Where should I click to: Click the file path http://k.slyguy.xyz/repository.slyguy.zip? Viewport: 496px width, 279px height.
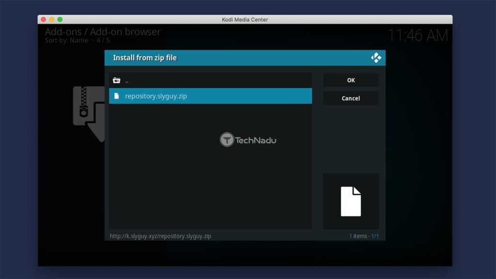[160, 236]
